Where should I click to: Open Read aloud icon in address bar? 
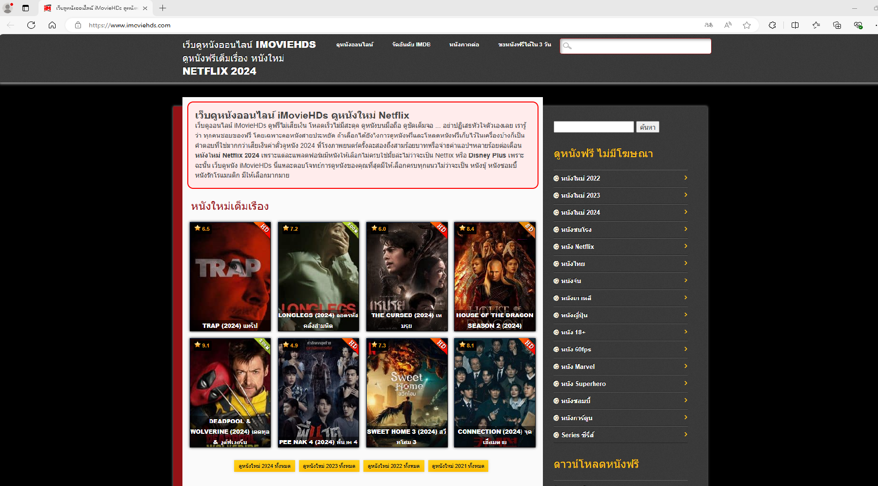tap(728, 25)
